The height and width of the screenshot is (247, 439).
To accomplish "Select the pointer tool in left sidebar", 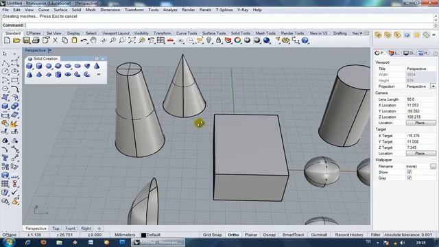I will click(5, 54).
